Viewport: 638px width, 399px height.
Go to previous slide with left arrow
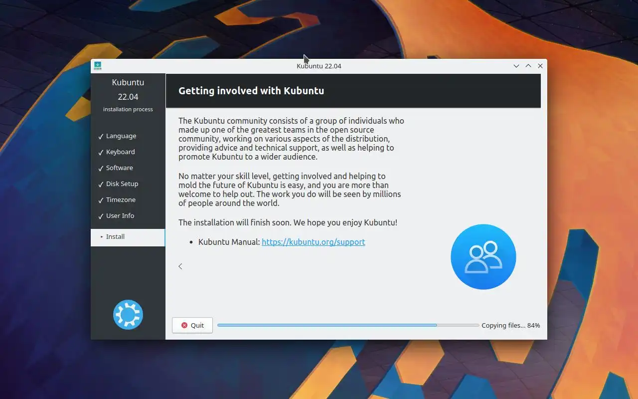click(180, 266)
